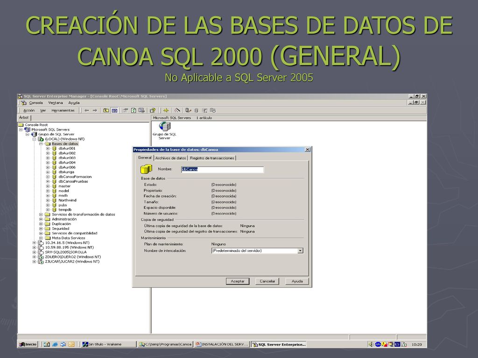Expand the SRV-SQL2005\SOROLLA server node
478x358 pixels.
pyautogui.click(x=34, y=252)
